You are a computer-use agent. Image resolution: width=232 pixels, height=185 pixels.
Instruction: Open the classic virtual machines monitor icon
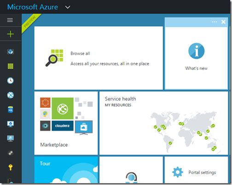[x=11, y=139]
